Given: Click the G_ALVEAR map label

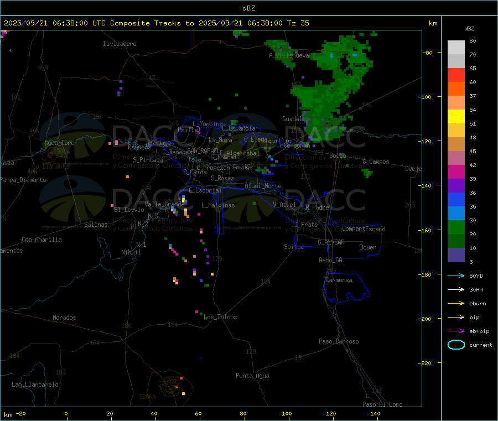Looking at the screenshot, I should tap(331, 242).
